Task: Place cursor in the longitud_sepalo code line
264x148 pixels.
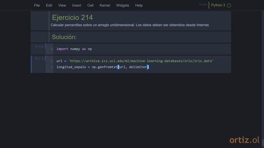Action: pyautogui.click(x=103, y=67)
